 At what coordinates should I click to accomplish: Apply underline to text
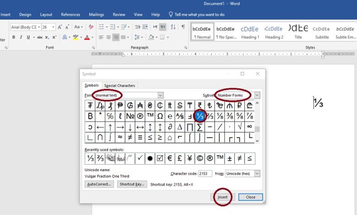pyautogui.click(x=28, y=37)
